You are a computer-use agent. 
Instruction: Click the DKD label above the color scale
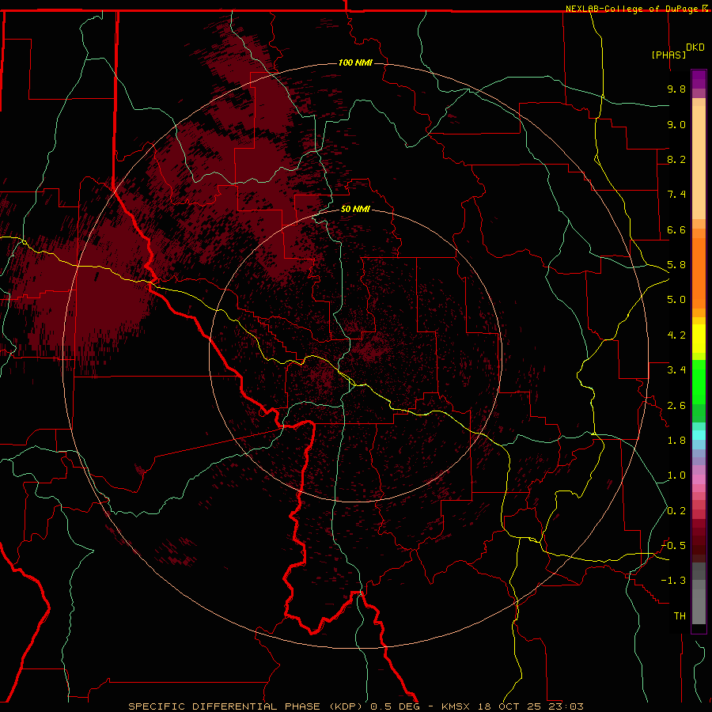pyautogui.click(x=695, y=47)
